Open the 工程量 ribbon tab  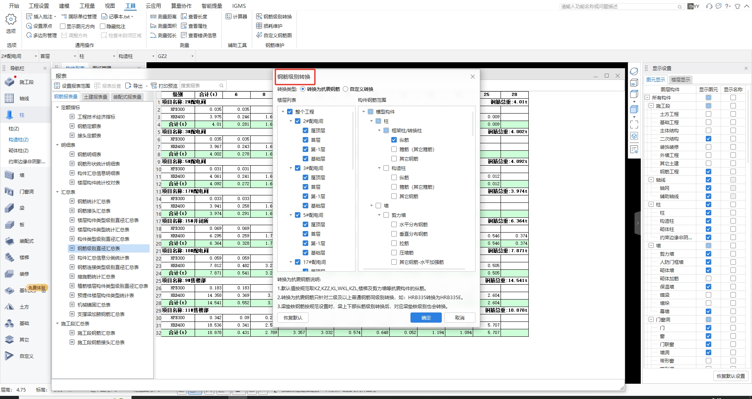87,6
